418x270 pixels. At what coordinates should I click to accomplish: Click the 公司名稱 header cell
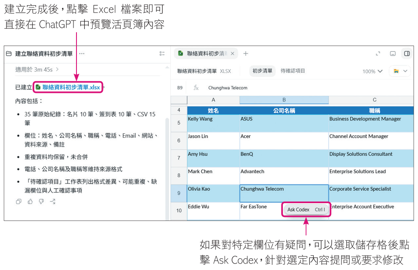[x=284, y=110]
